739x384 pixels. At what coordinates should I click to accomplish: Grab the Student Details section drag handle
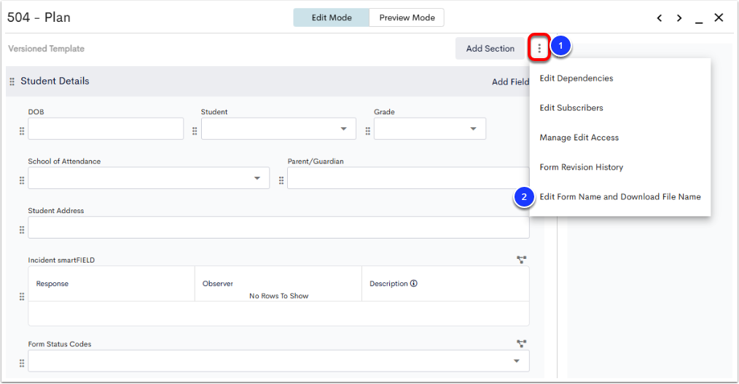click(x=12, y=81)
